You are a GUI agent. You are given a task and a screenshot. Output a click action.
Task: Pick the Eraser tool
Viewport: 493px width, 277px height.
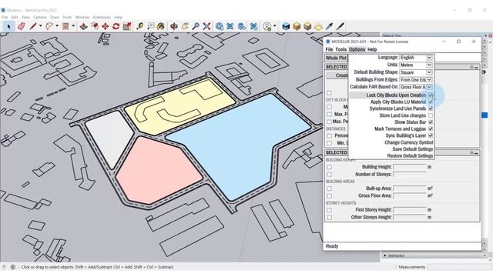pos(22,26)
